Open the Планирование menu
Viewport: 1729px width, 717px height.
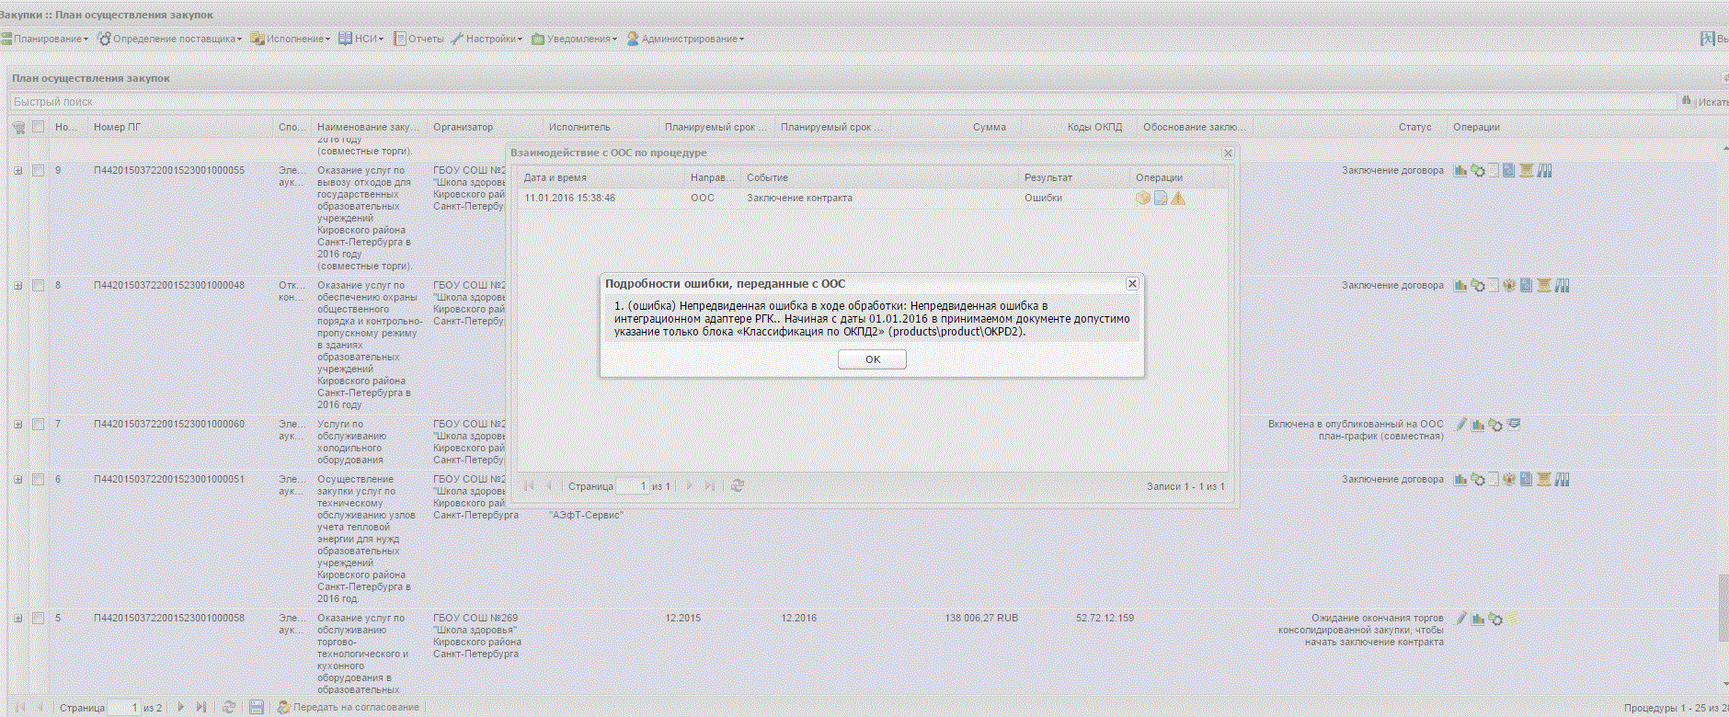(44, 39)
